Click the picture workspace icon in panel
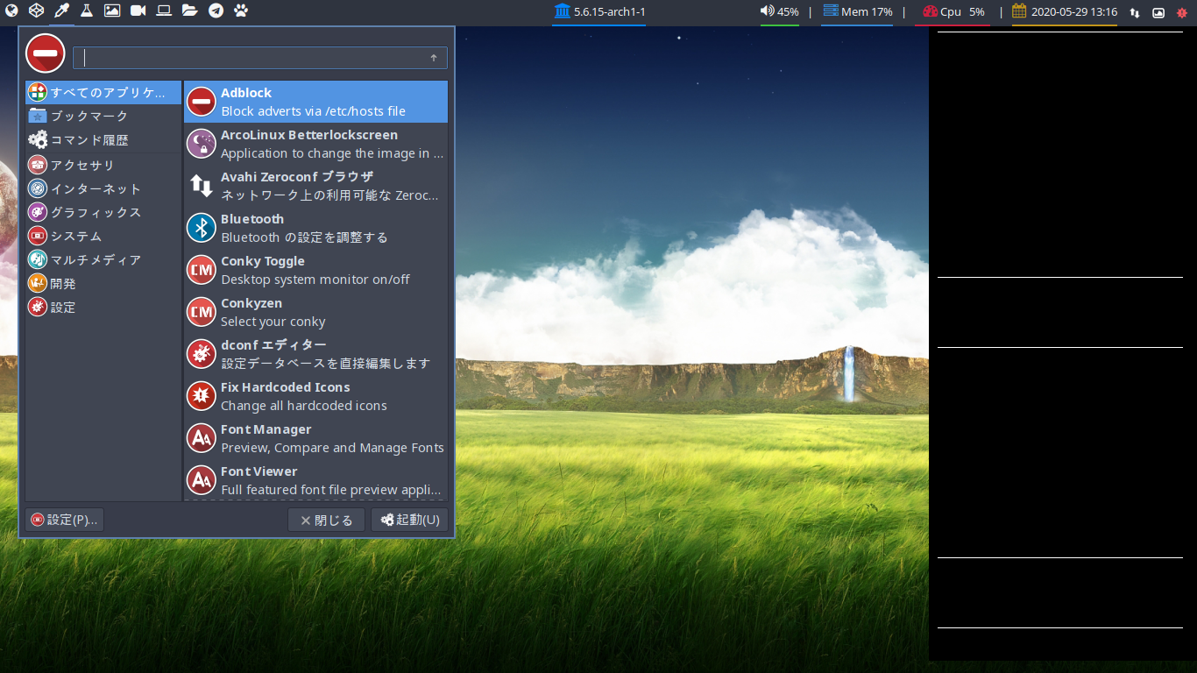1197x673 pixels. tap(112, 11)
